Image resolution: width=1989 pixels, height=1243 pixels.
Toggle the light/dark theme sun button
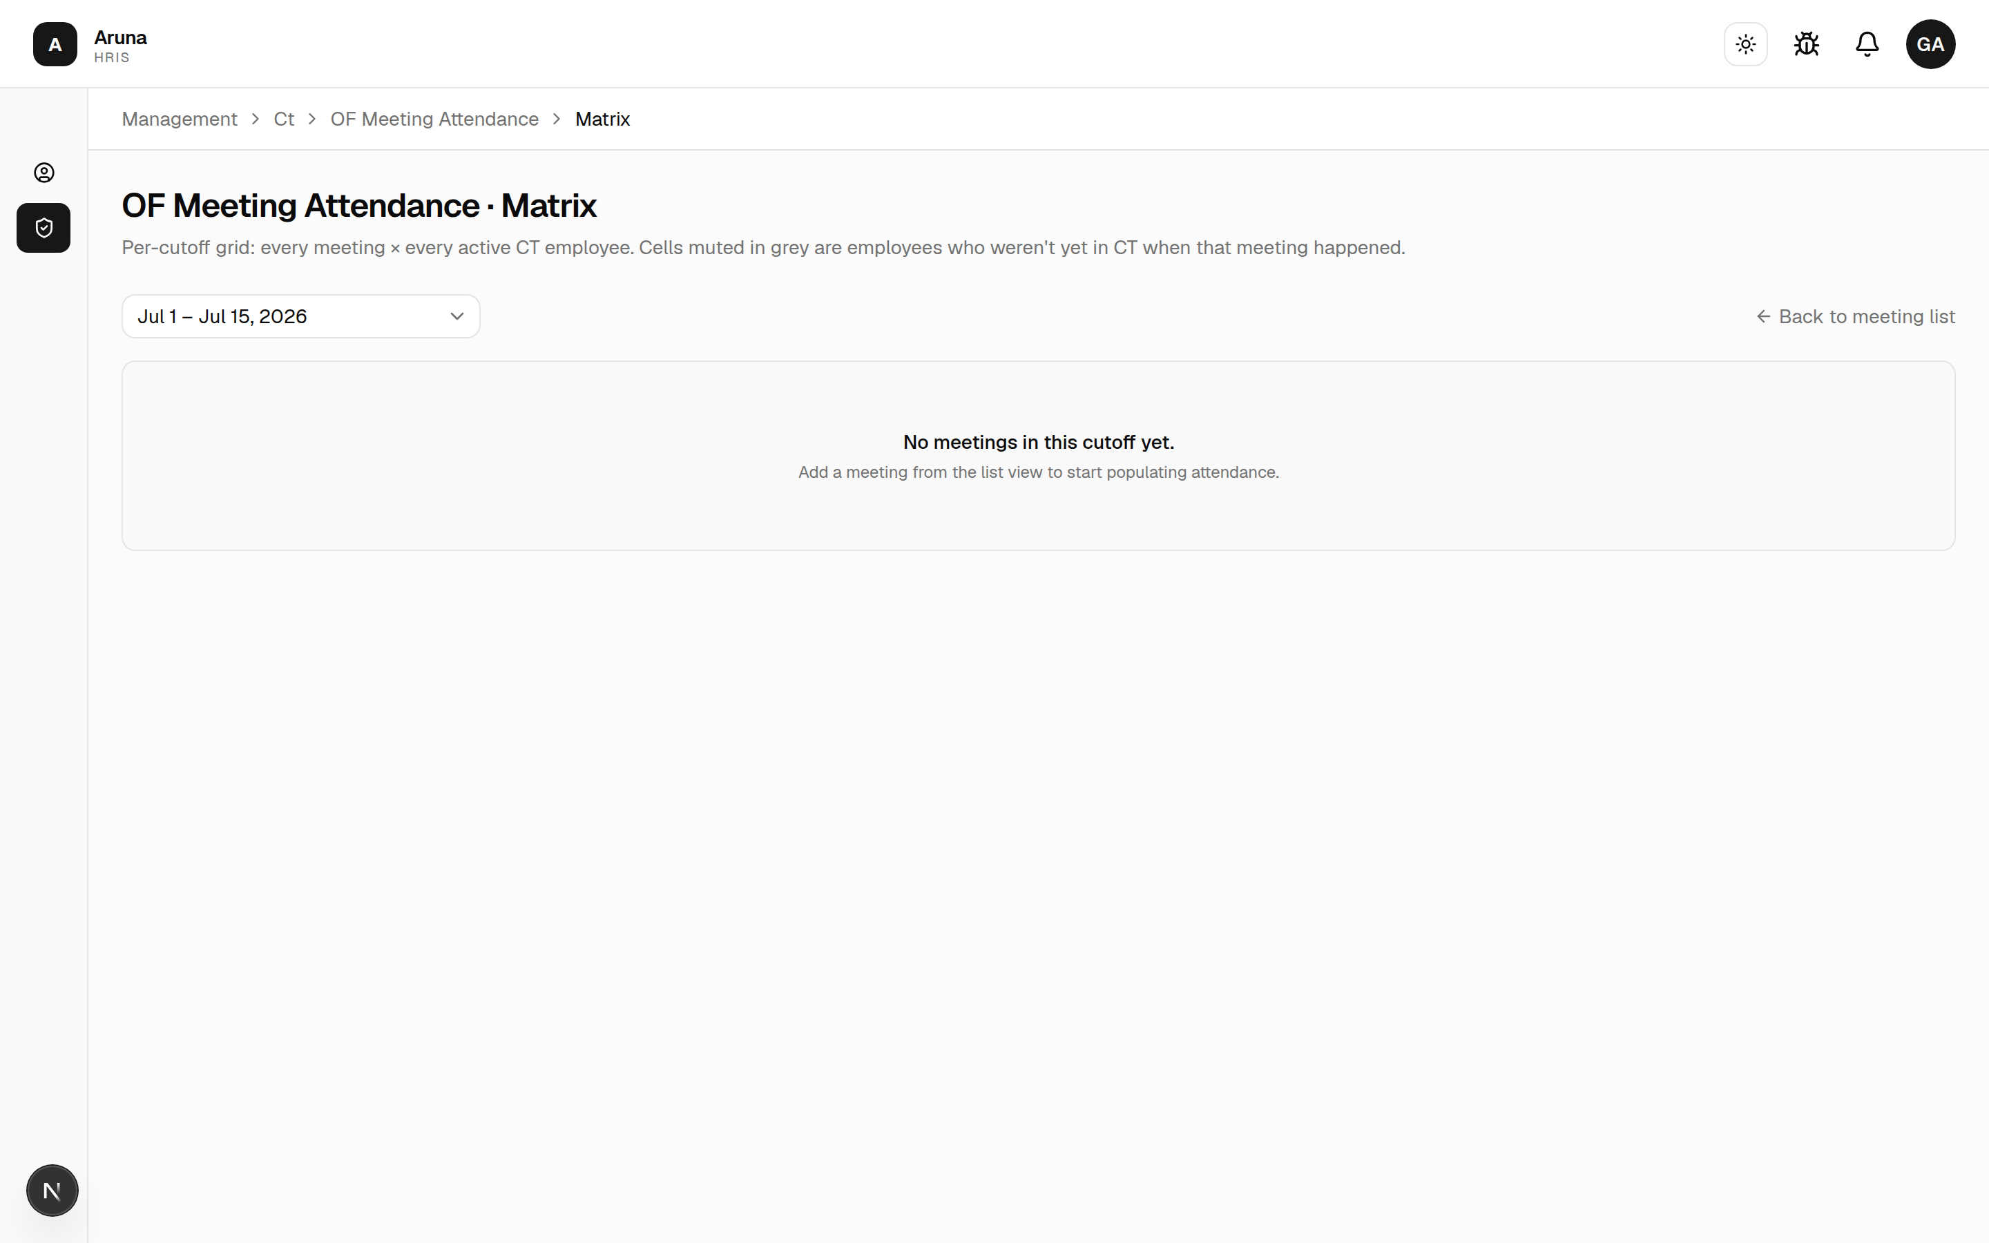click(1746, 44)
